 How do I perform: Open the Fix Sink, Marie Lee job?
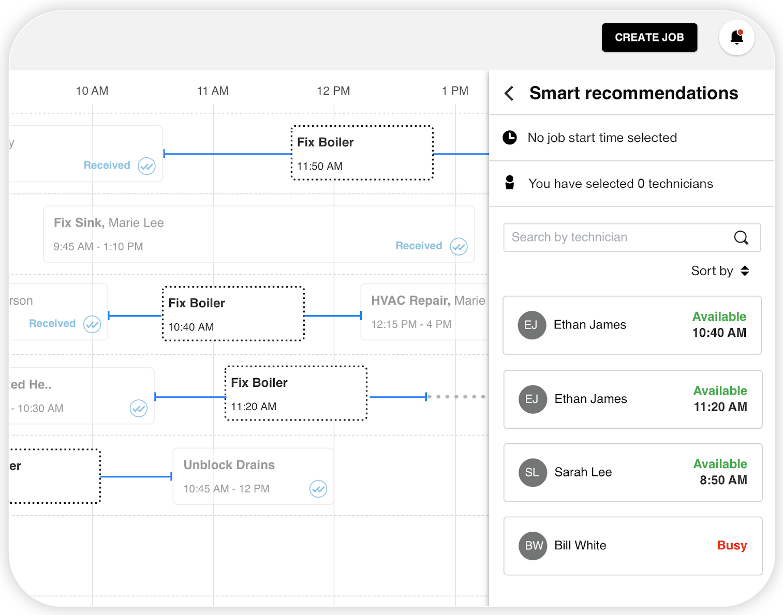click(259, 234)
